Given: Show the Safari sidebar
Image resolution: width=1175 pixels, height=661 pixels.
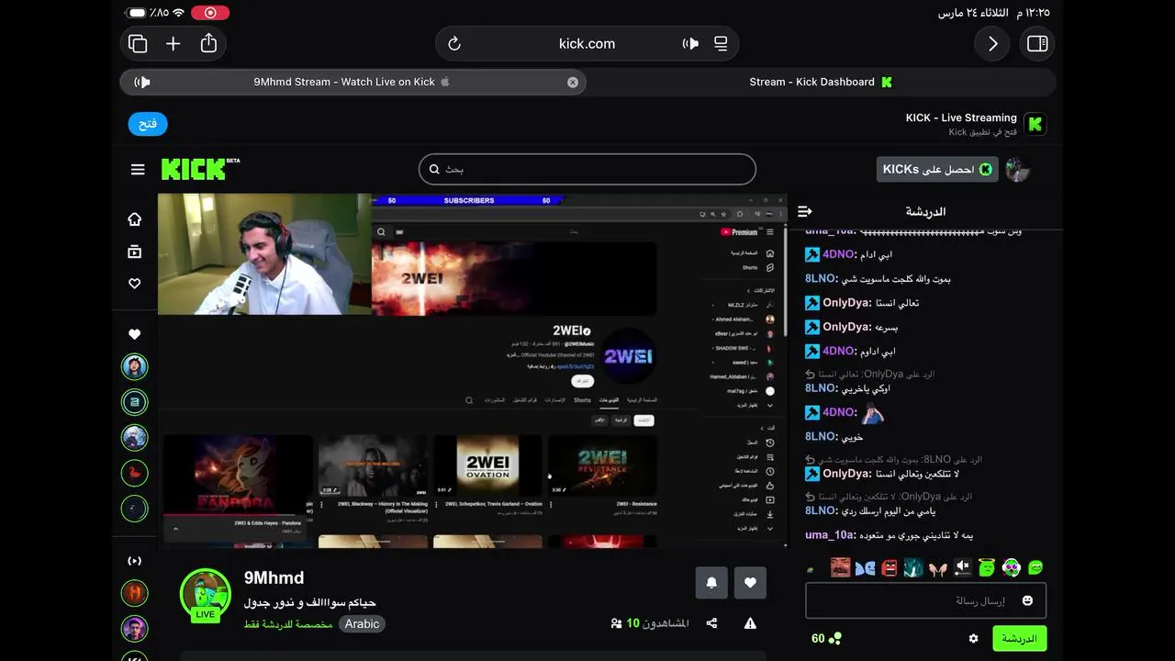Looking at the screenshot, I should 1037,43.
